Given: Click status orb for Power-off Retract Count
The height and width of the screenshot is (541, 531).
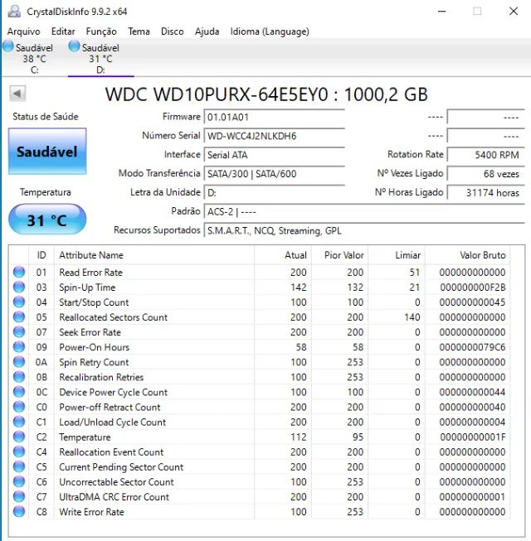Looking at the screenshot, I should point(19,407).
